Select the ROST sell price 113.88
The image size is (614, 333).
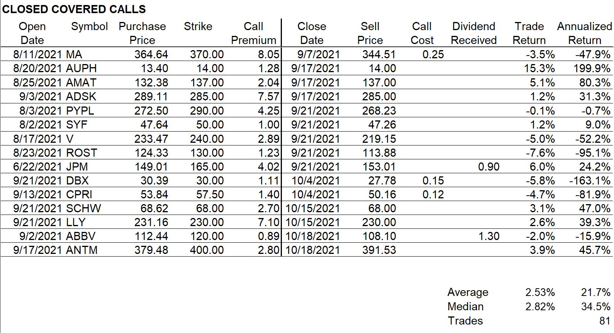pyautogui.click(x=379, y=153)
